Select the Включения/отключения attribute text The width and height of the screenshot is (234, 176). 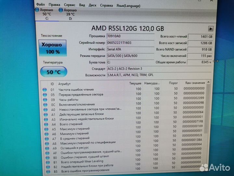tap(77, 105)
